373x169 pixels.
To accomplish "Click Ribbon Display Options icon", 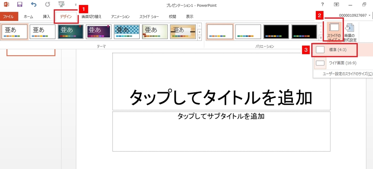I will [x=337, y=4].
